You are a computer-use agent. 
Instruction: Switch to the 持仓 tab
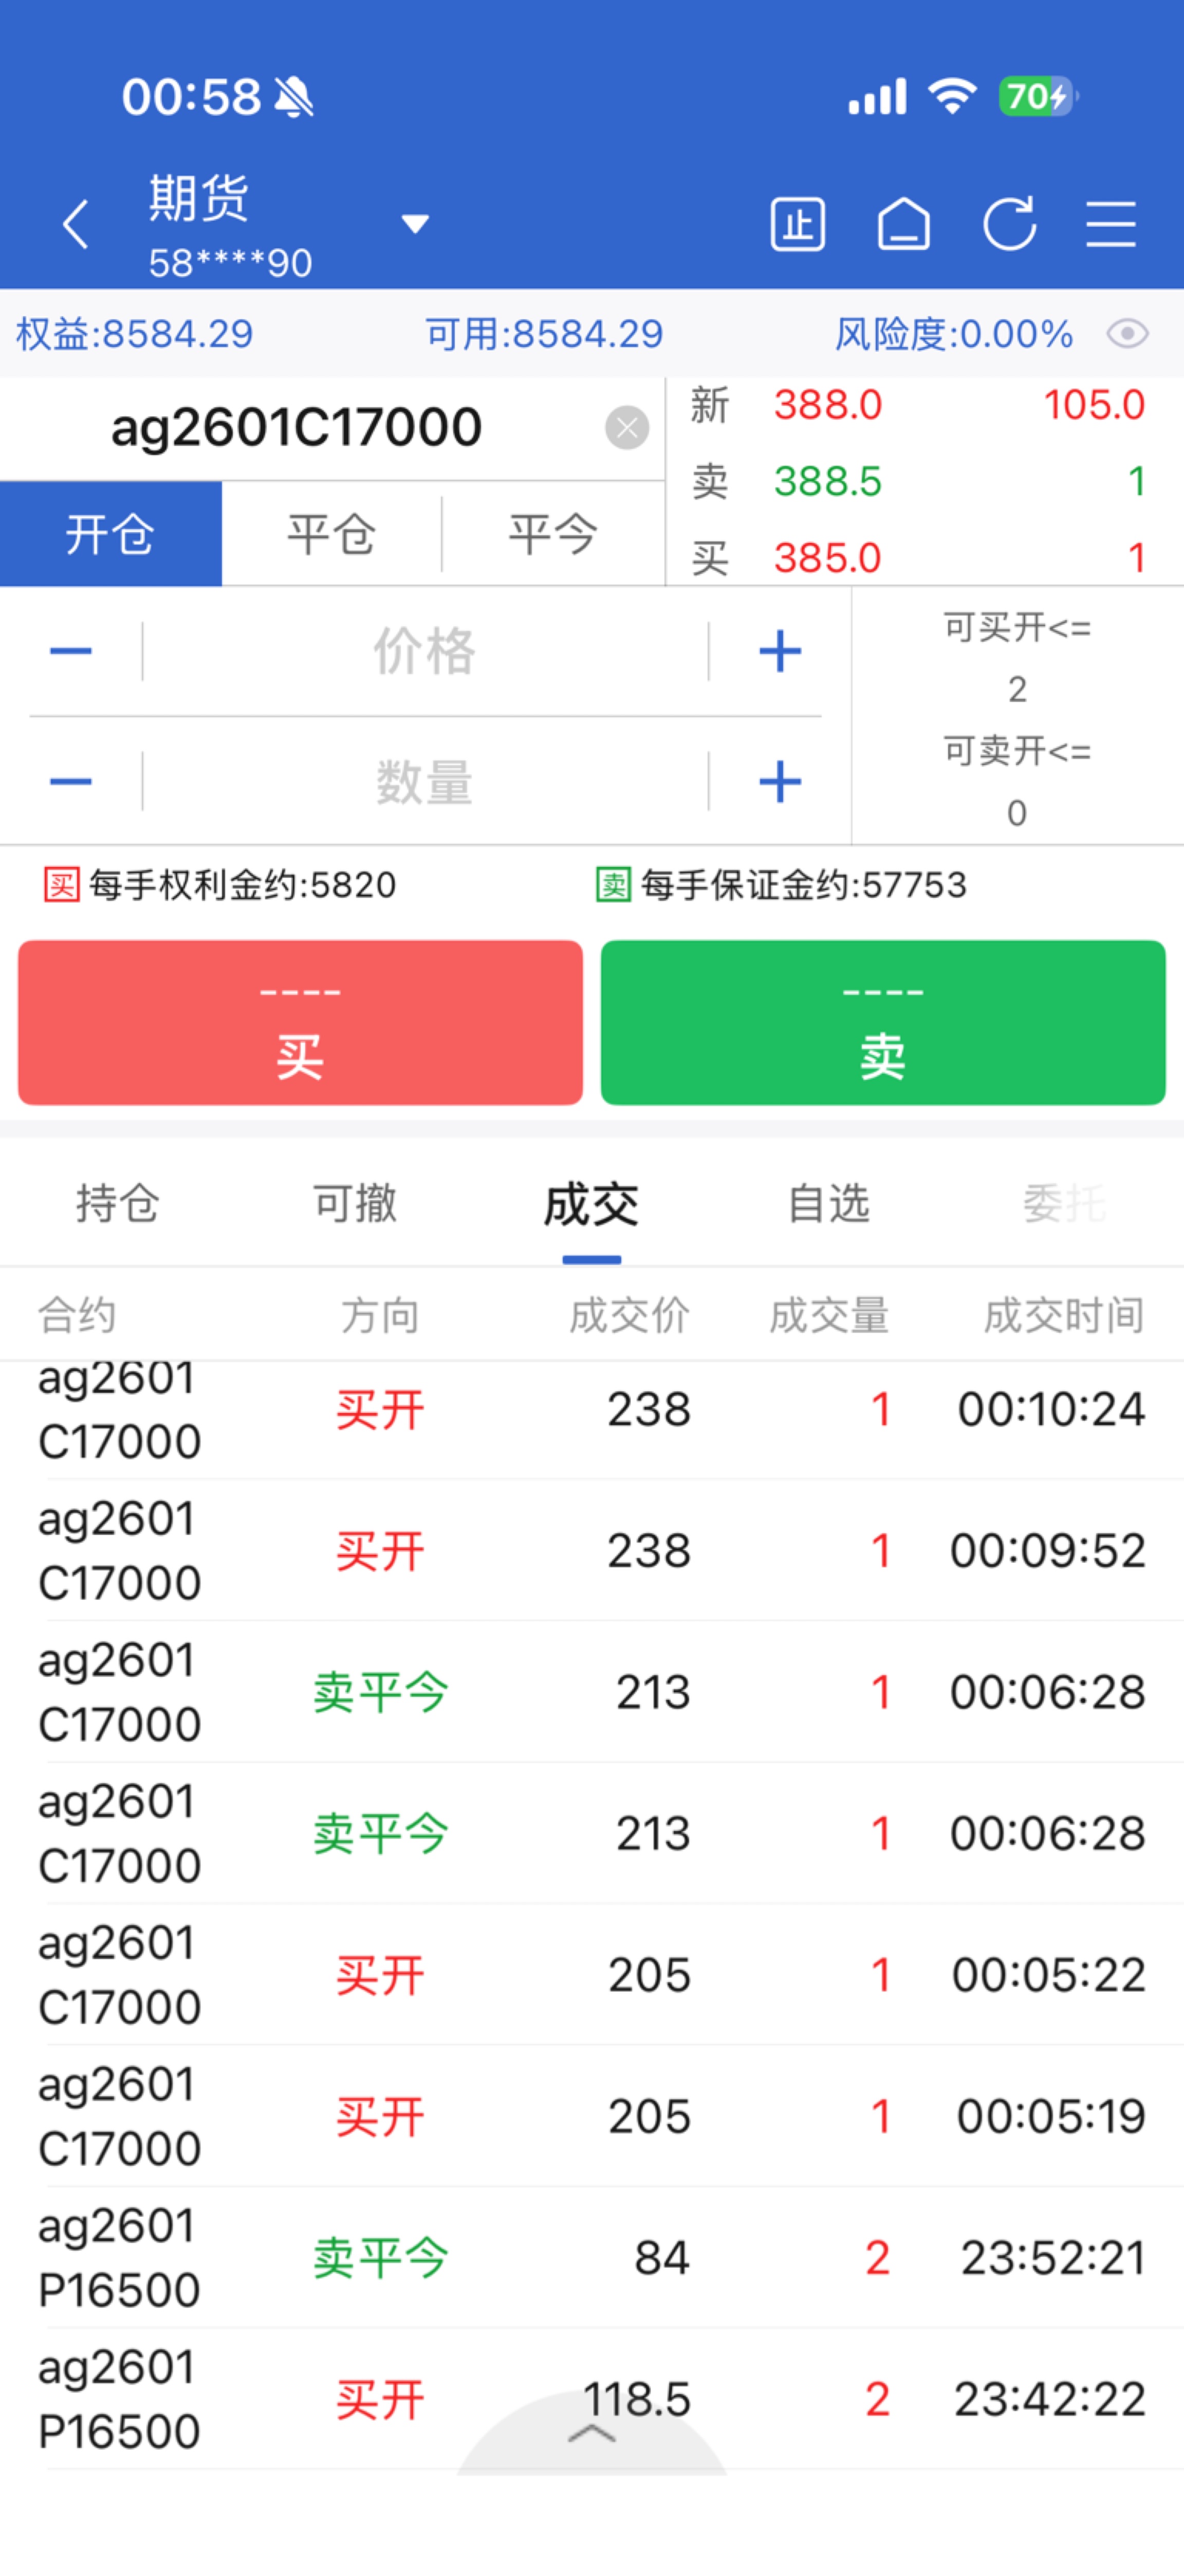(118, 1204)
